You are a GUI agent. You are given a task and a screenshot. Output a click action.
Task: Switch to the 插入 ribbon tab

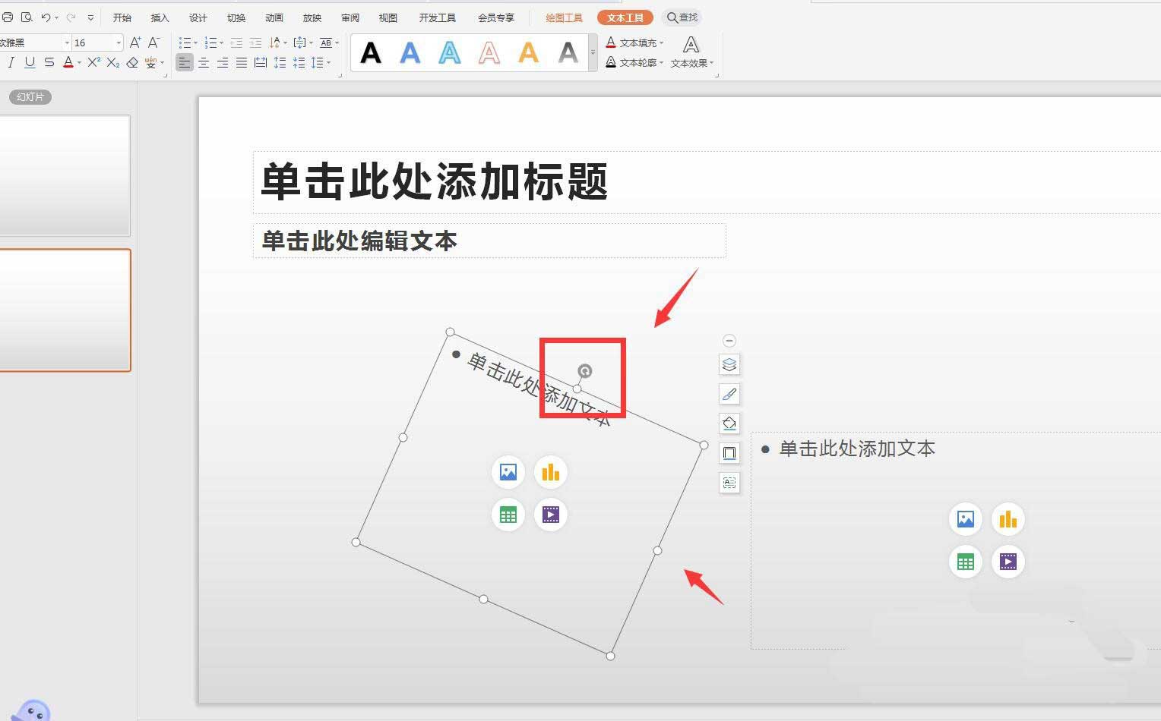(x=160, y=17)
